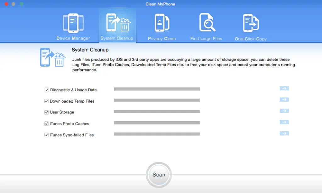Expand Downloaded Temp Files details arrow
The width and height of the screenshot is (322, 193).
(x=284, y=99)
